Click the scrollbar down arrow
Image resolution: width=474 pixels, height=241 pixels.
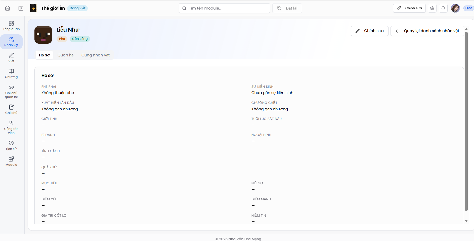tap(466, 221)
